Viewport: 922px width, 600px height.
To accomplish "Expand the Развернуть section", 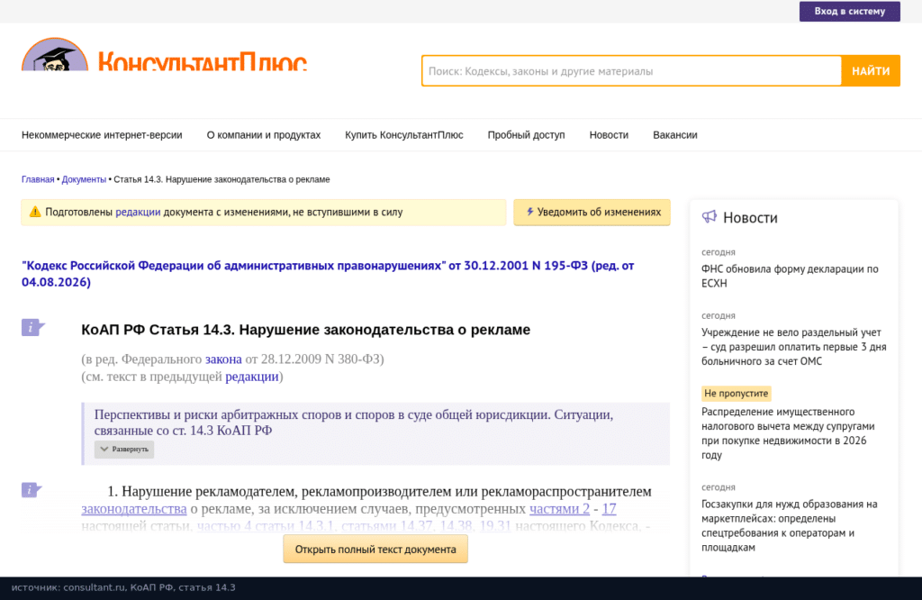I will [124, 450].
